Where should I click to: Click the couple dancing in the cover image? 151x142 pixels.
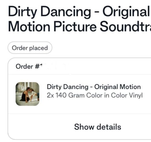[29, 94]
